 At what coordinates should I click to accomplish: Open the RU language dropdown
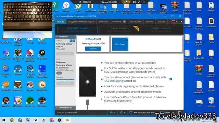177,22
